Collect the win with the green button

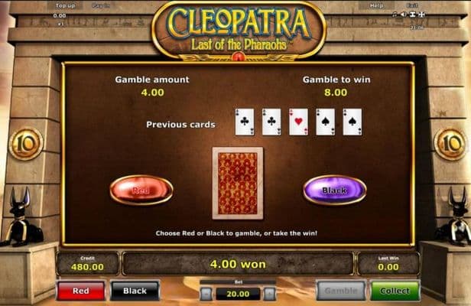click(395, 291)
